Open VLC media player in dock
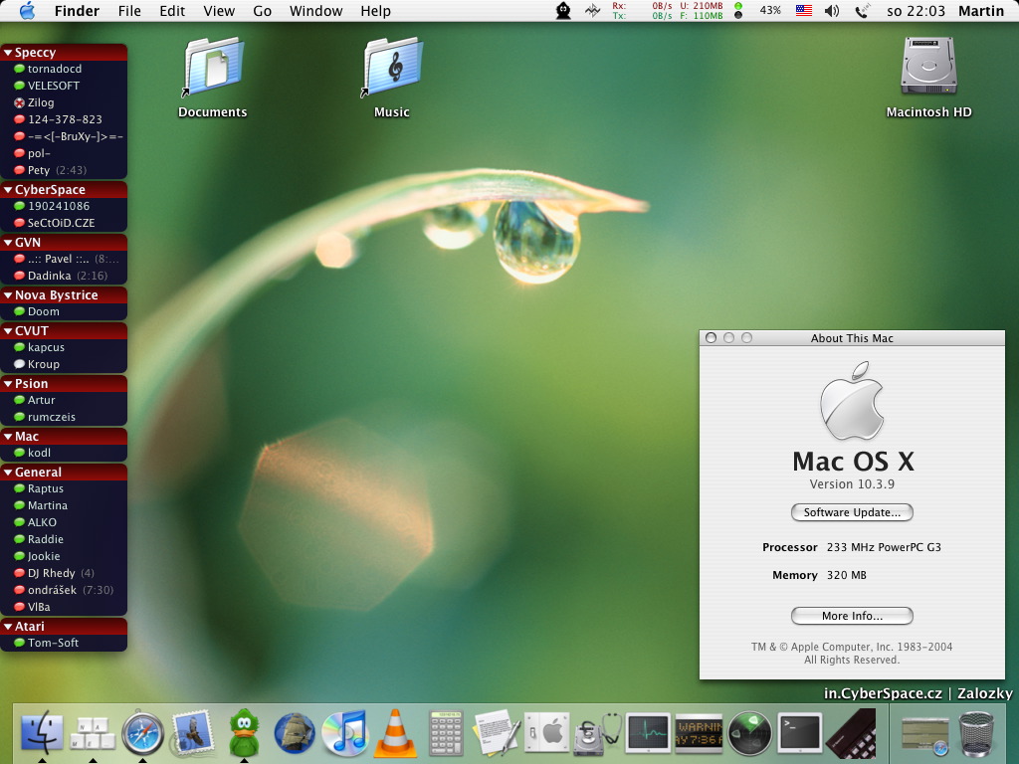 395,734
